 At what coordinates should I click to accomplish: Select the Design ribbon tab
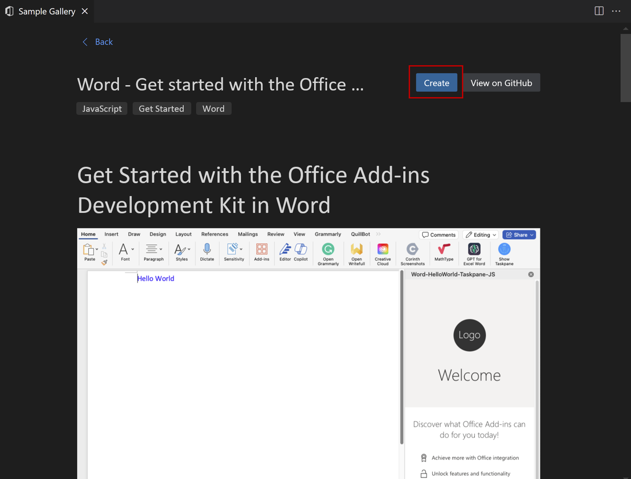point(158,234)
